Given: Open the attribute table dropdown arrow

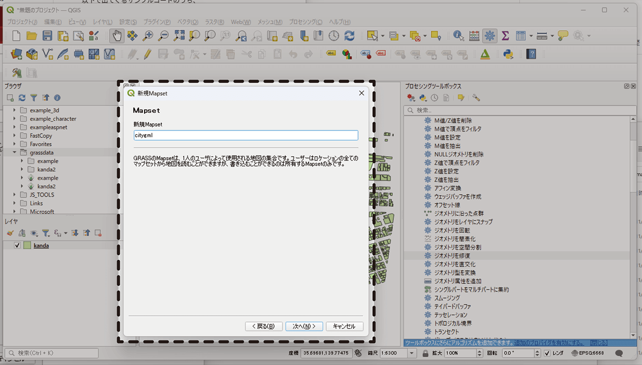Looking at the screenshot, I should pos(531,36).
